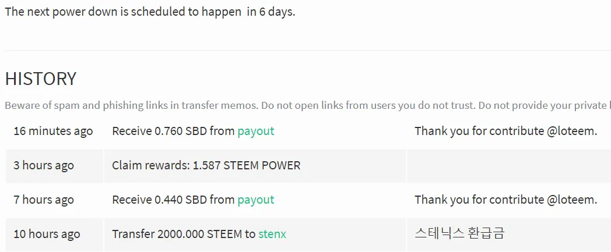Click the next power down schedule notice
This screenshot has height=252, width=611.
[x=150, y=12]
